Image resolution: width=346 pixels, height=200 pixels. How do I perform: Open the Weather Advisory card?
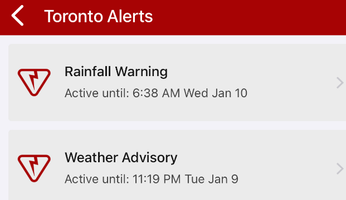point(177,165)
